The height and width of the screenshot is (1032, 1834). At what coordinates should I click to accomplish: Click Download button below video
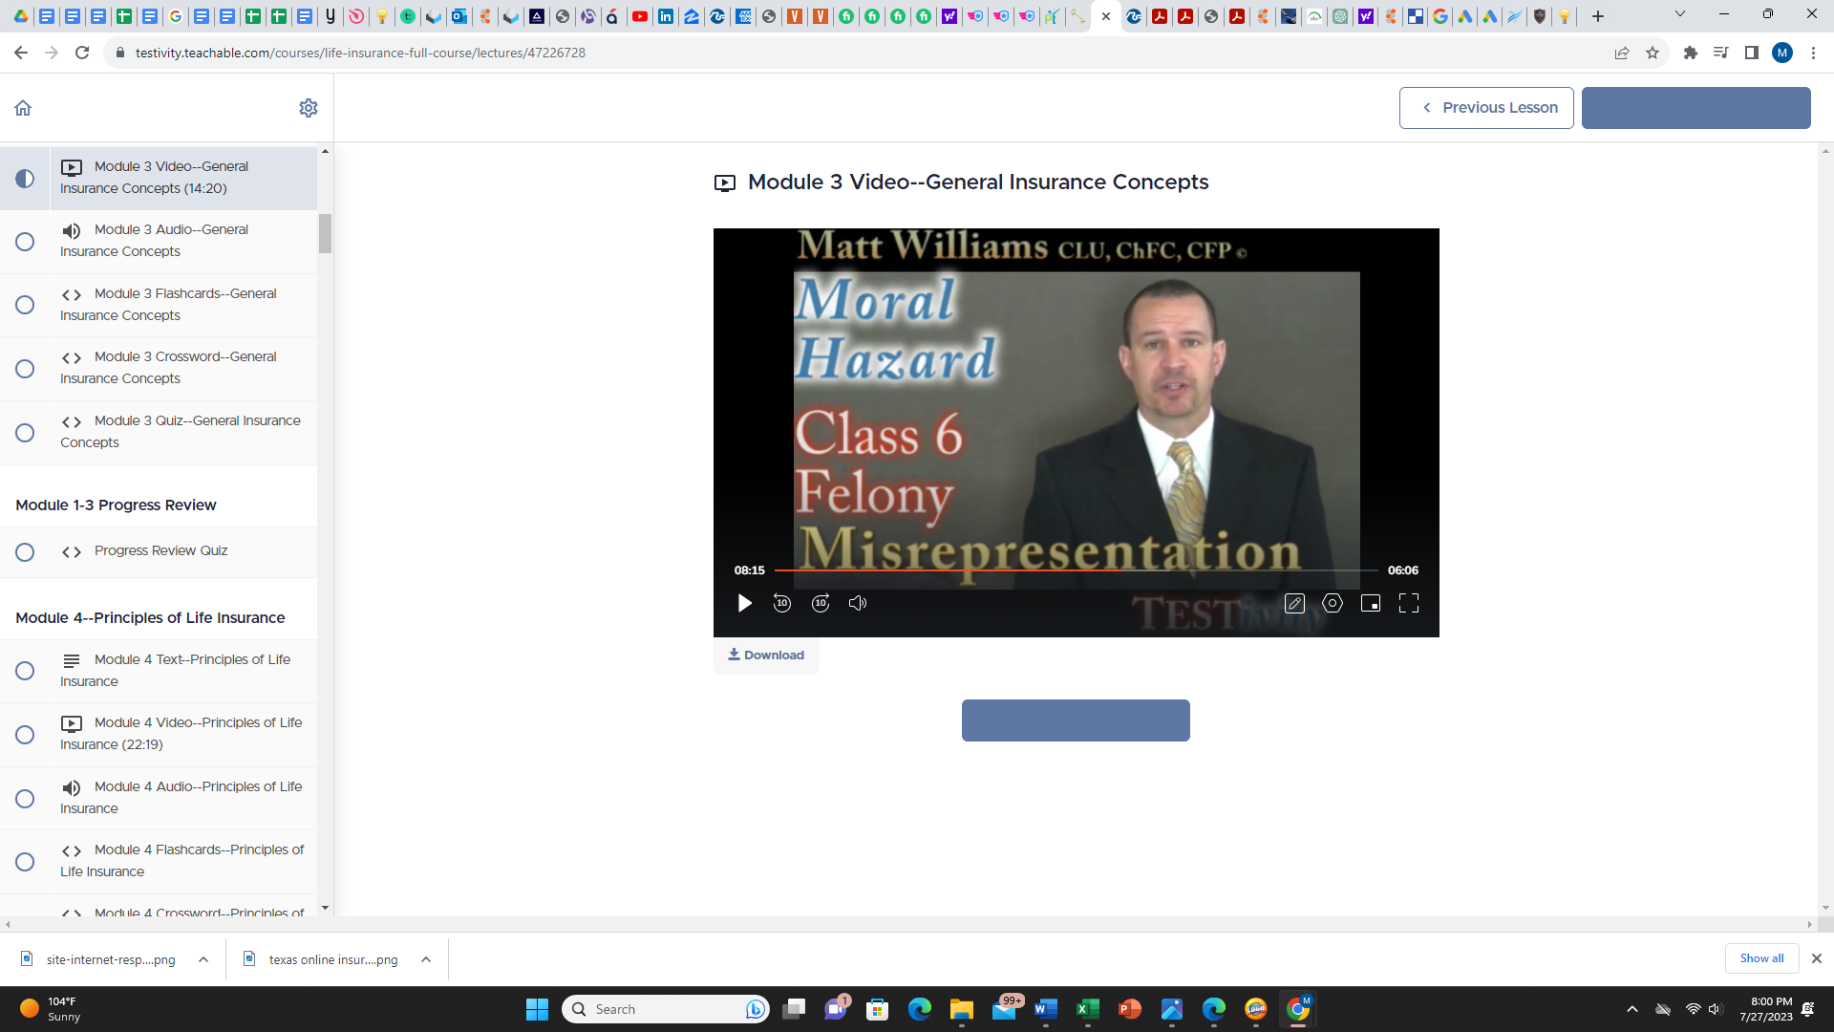(x=766, y=654)
